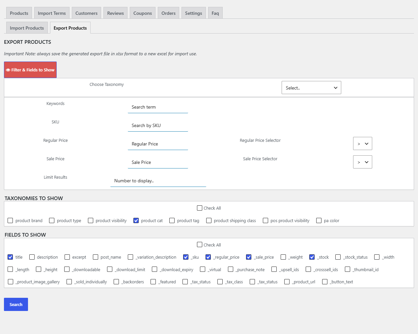The image size is (418, 334).
Task: Enable the product tag checkbox
Action: point(172,220)
